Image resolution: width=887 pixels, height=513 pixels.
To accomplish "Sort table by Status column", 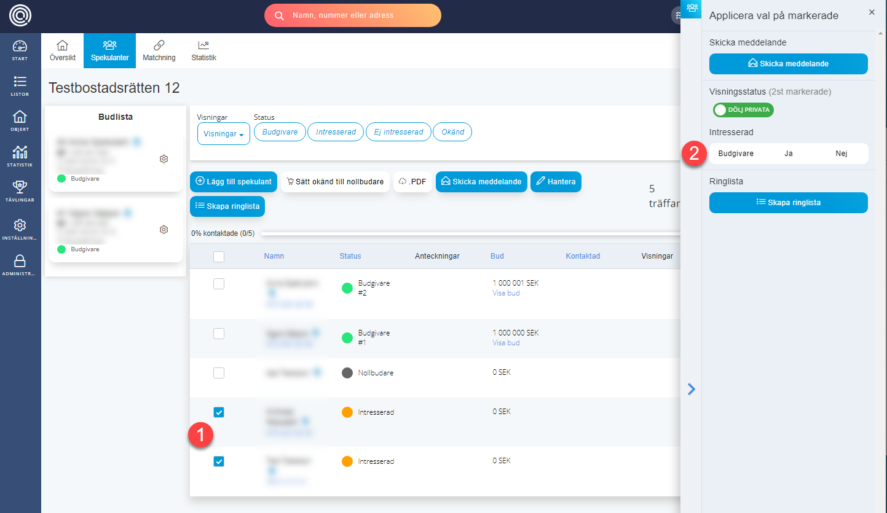I will pyautogui.click(x=350, y=256).
